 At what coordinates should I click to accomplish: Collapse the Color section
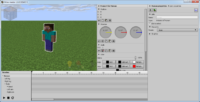99,55
